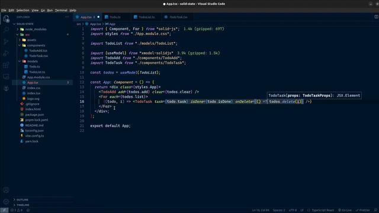Open TodoTask.tsx in the explorer
Image resolution: width=379 pixels, height=213 pixels.
(38, 56)
